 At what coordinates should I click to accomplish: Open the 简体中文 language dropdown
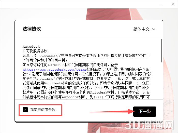(144, 29)
